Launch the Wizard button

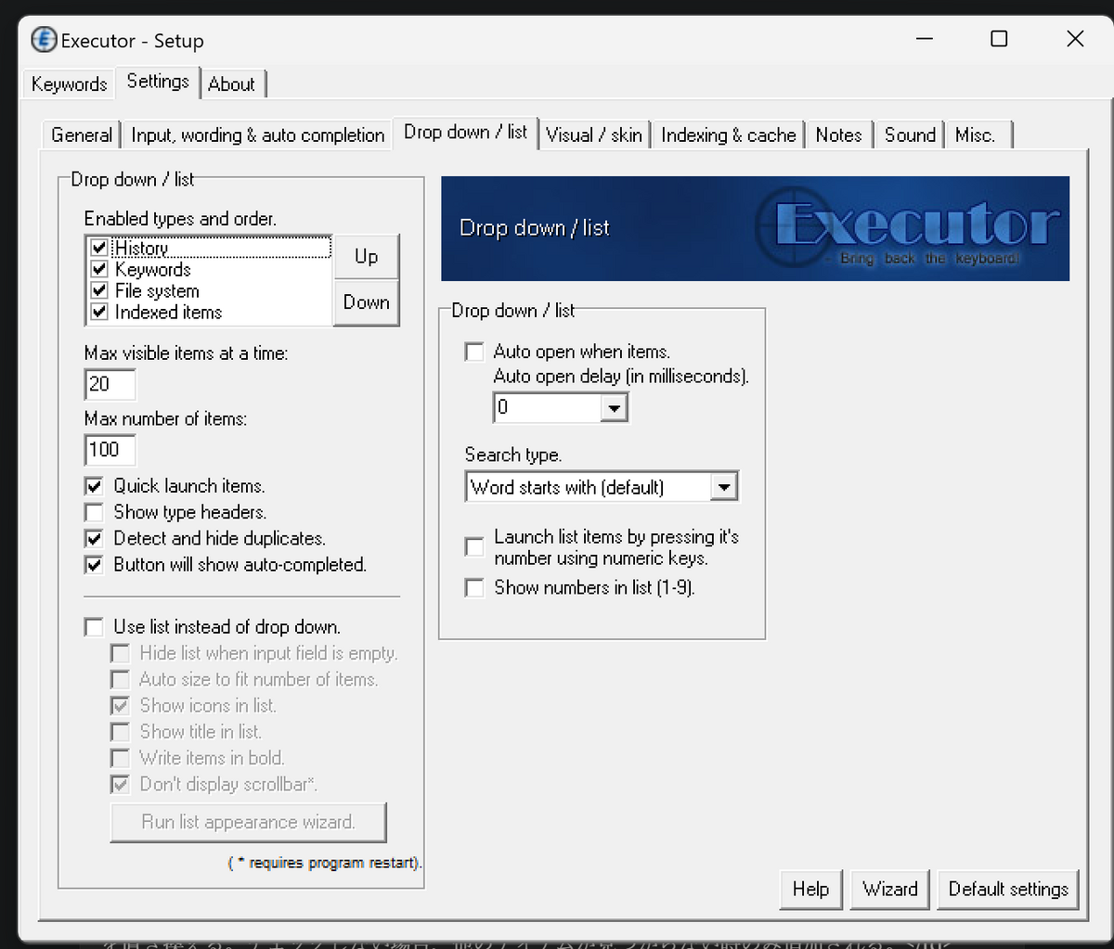(x=890, y=889)
